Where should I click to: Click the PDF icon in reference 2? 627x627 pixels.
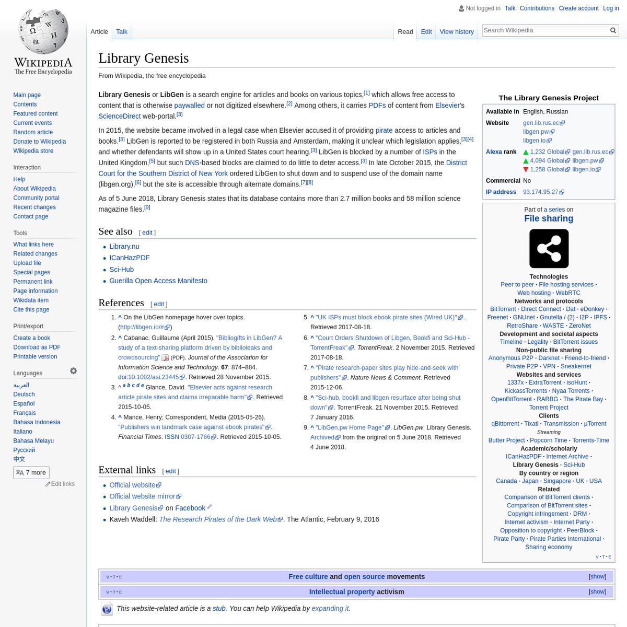pos(165,358)
